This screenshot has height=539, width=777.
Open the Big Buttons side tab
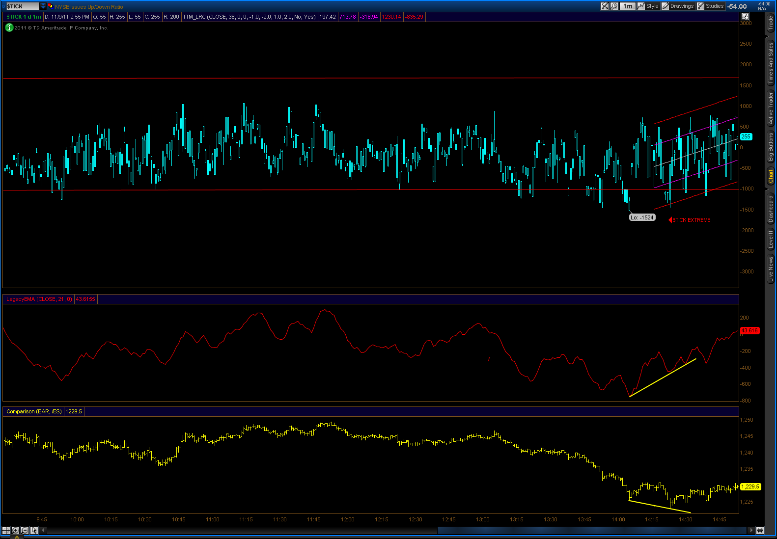771,147
